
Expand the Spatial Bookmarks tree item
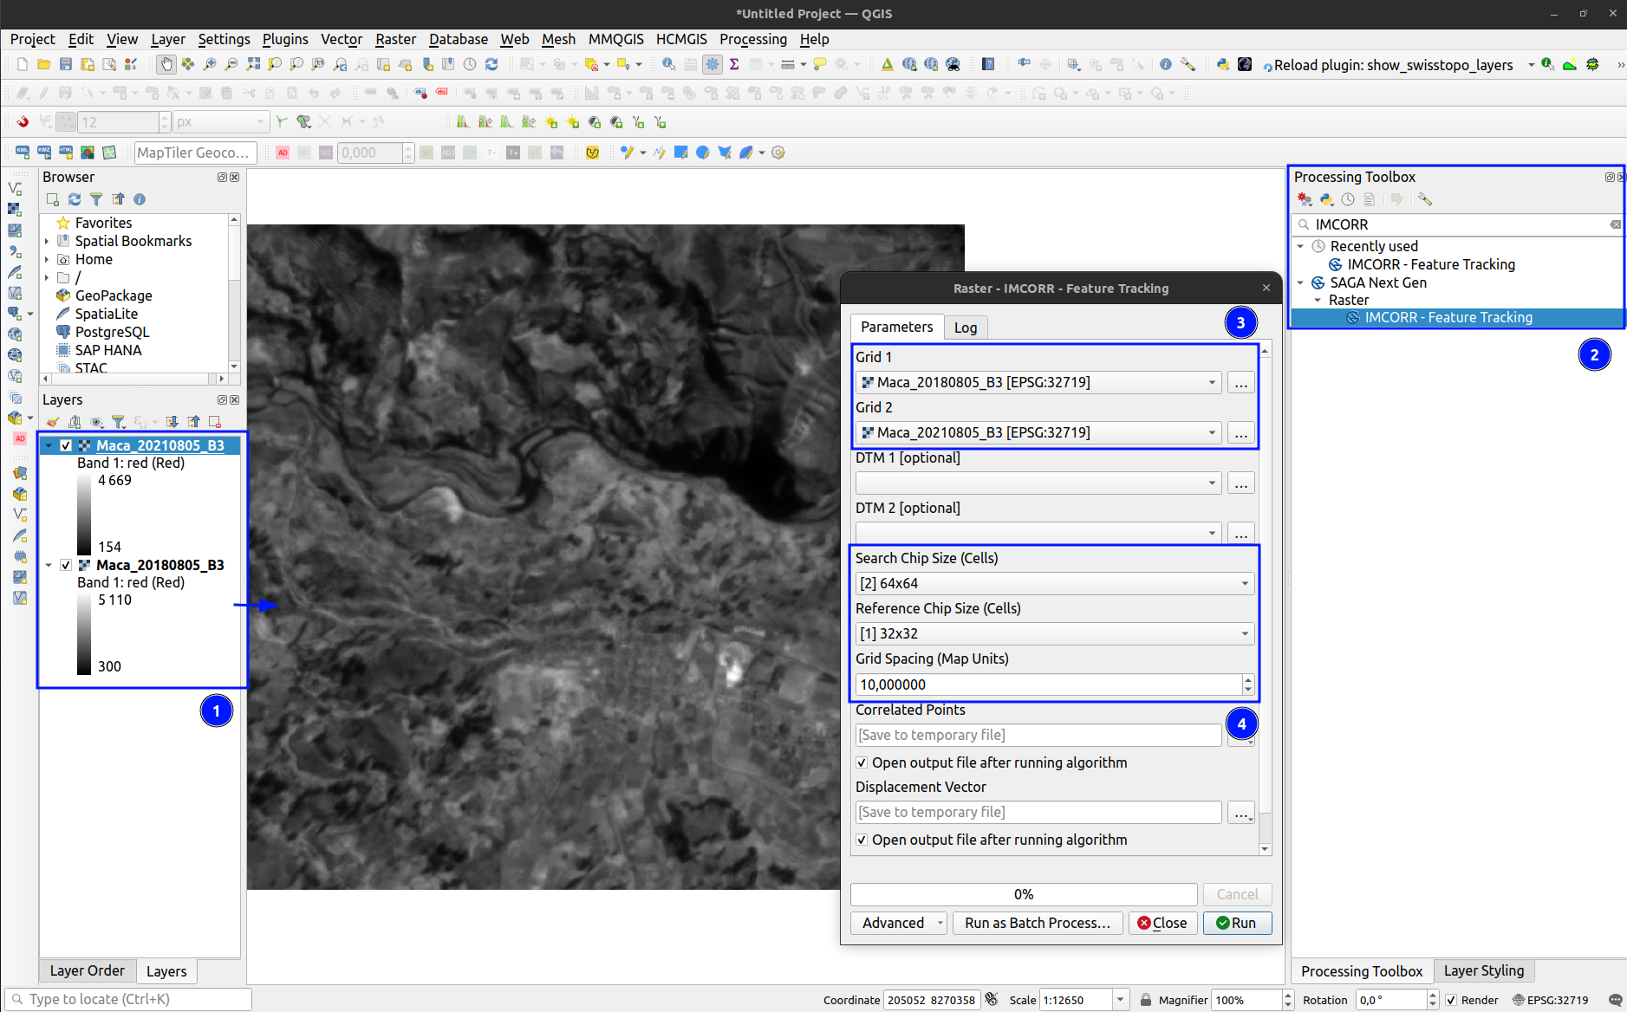[47, 241]
